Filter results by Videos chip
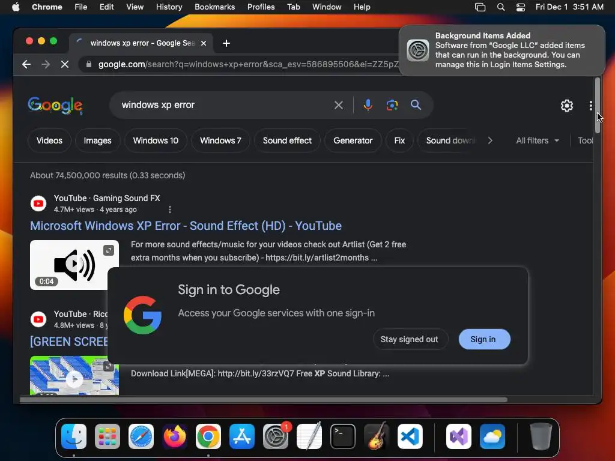Image resolution: width=615 pixels, height=461 pixels. [x=49, y=140]
